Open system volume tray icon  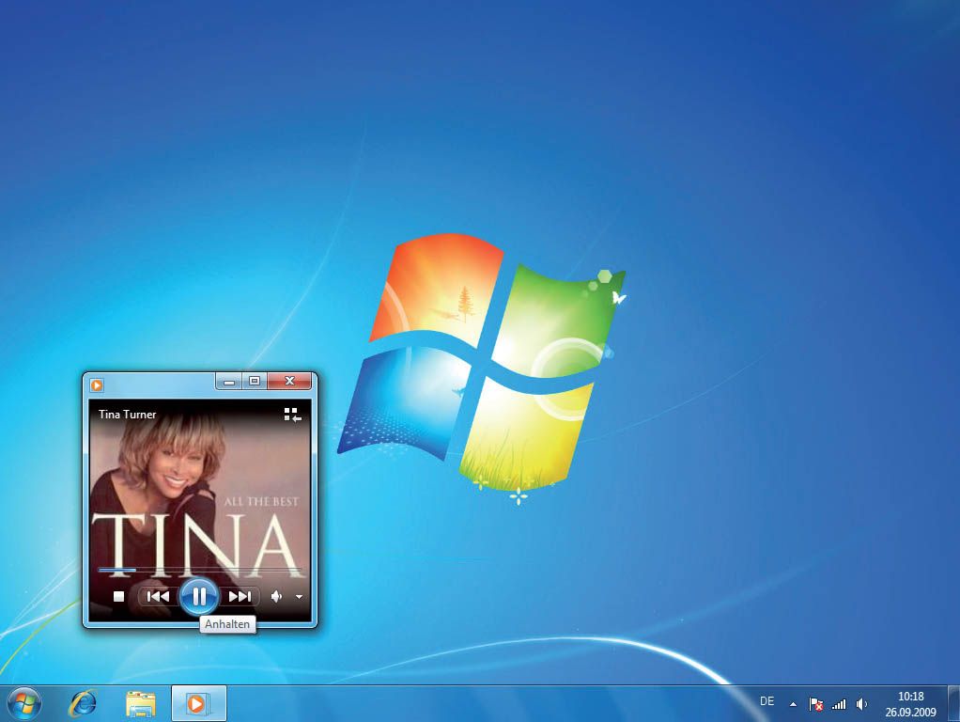861,704
